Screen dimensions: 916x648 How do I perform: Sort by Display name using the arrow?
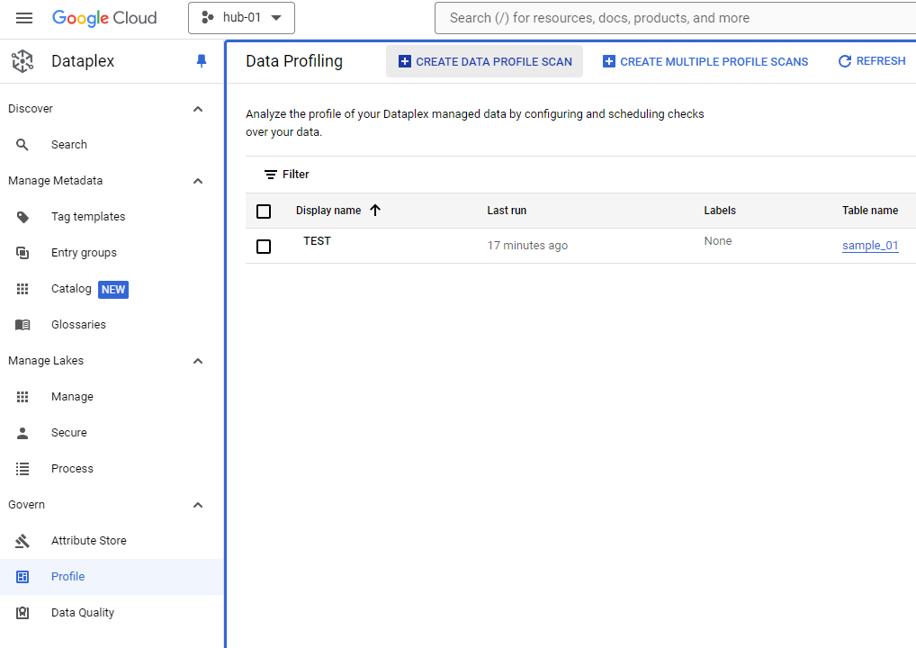(375, 211)
